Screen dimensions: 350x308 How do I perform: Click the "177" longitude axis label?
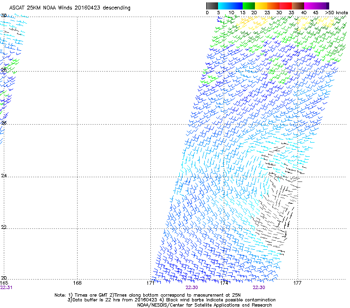coord(297,283)
